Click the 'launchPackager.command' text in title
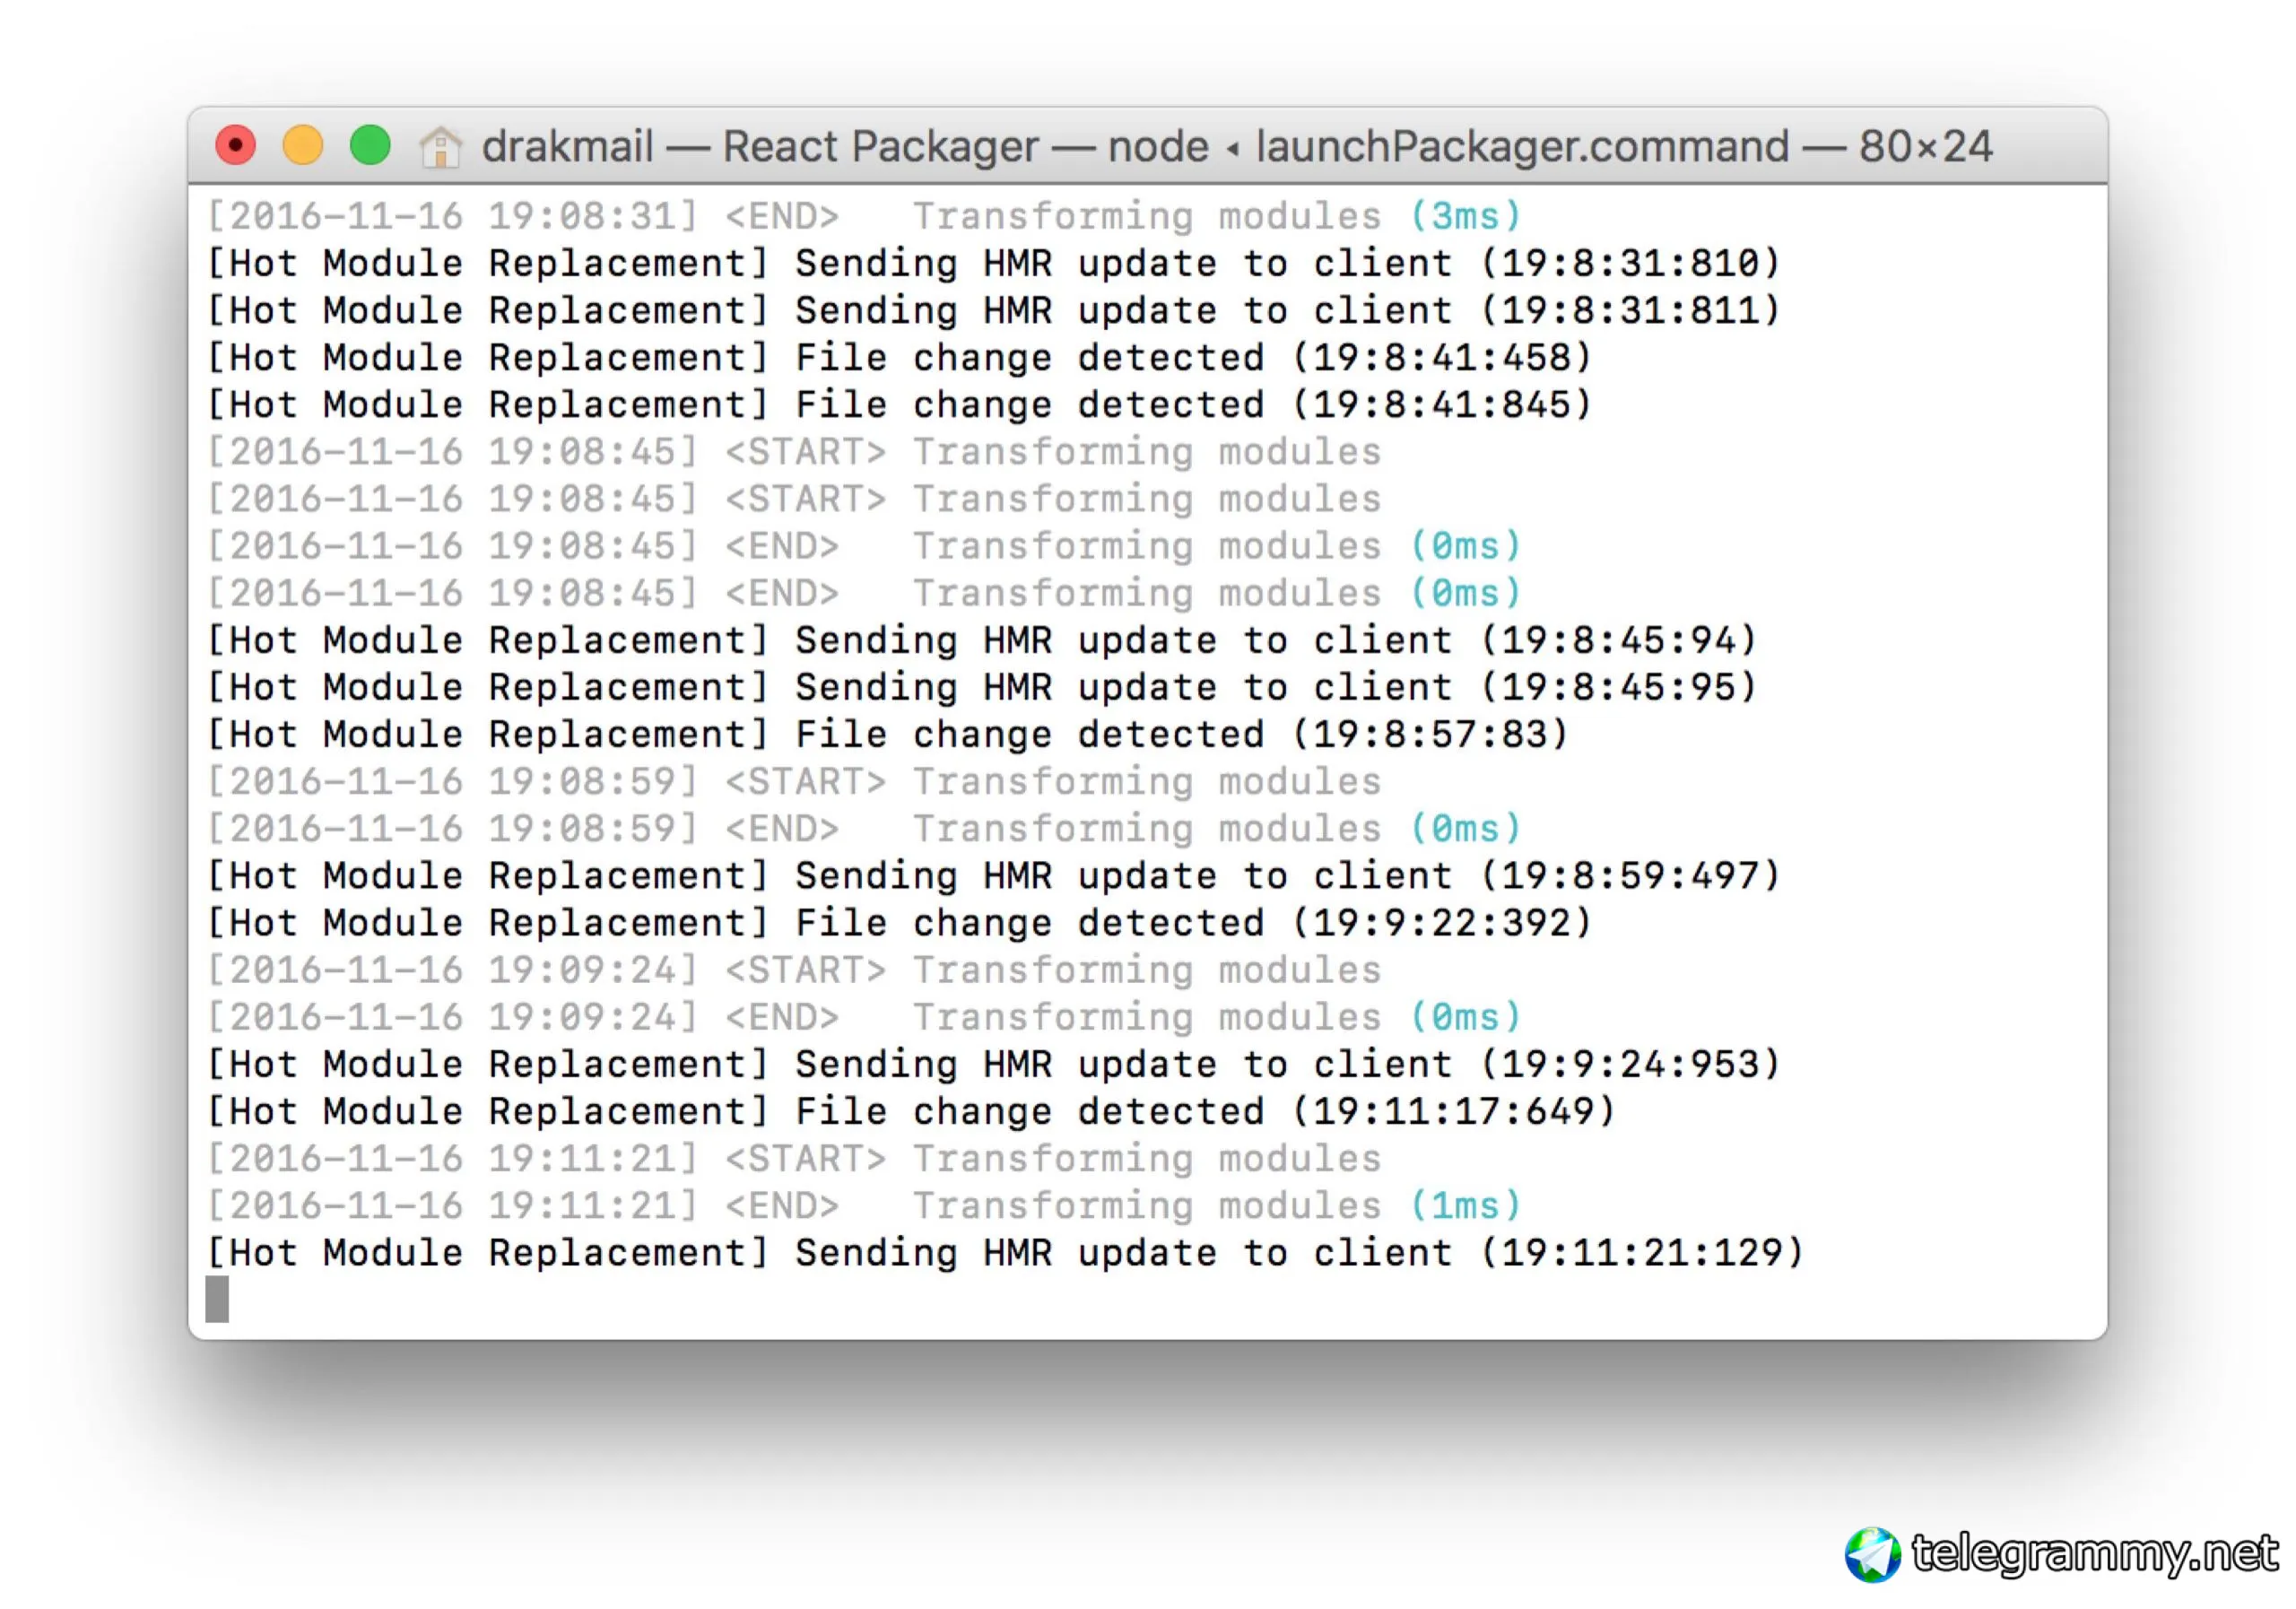This screenshot has height=1609, width=2296. click(1521, 147)
